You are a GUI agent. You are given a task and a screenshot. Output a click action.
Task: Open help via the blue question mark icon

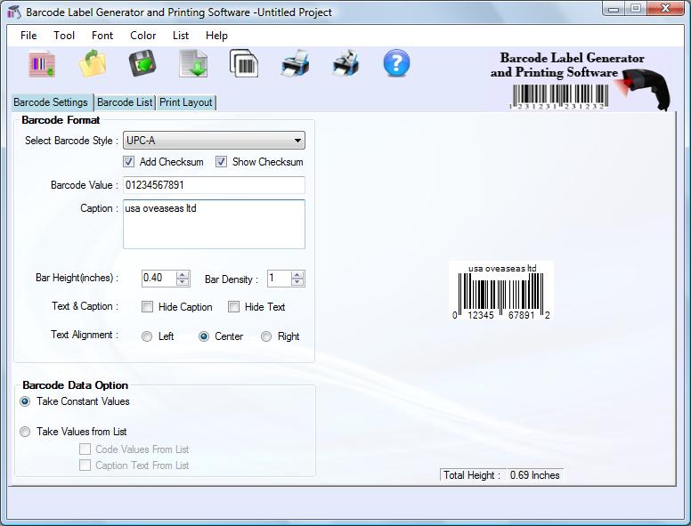click(x=396, y=63)
